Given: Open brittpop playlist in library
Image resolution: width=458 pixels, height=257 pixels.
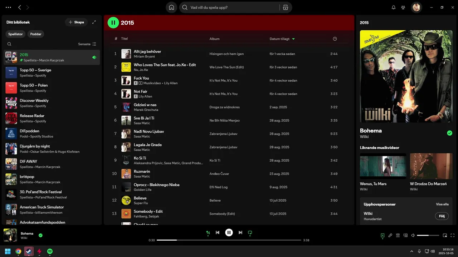Looking at the screenshot, I should click(x=52, y=179).
